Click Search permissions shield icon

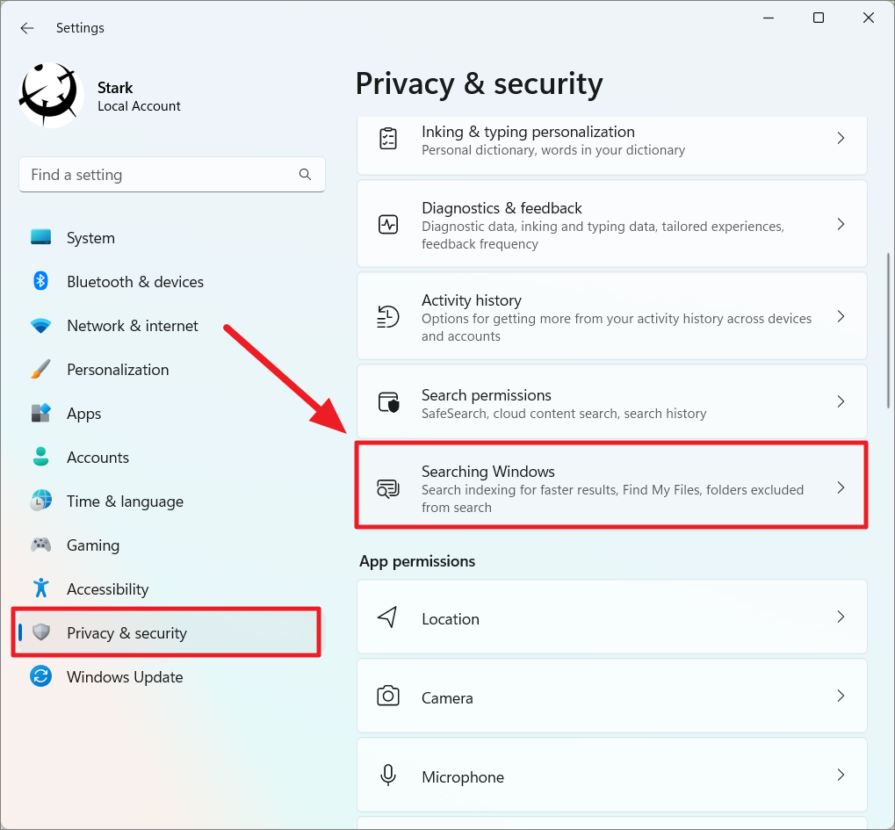click(389, 402)
